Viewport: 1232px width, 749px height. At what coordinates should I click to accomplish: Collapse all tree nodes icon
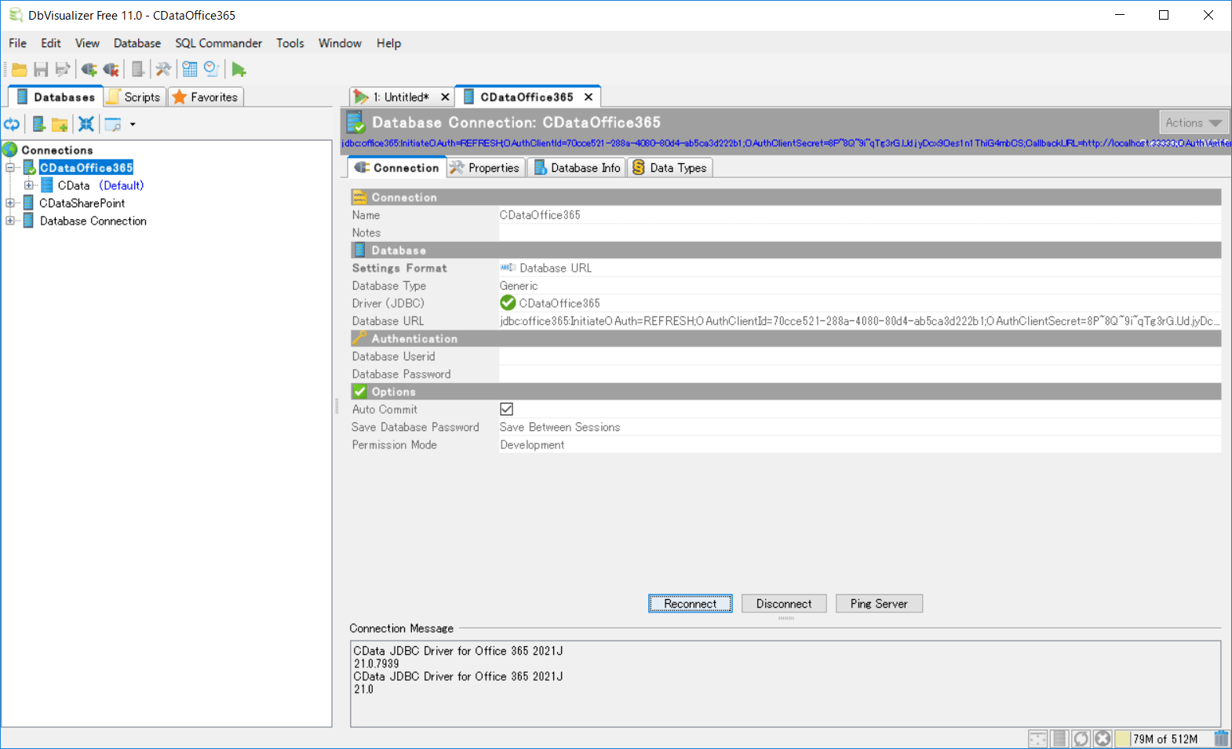86,124
